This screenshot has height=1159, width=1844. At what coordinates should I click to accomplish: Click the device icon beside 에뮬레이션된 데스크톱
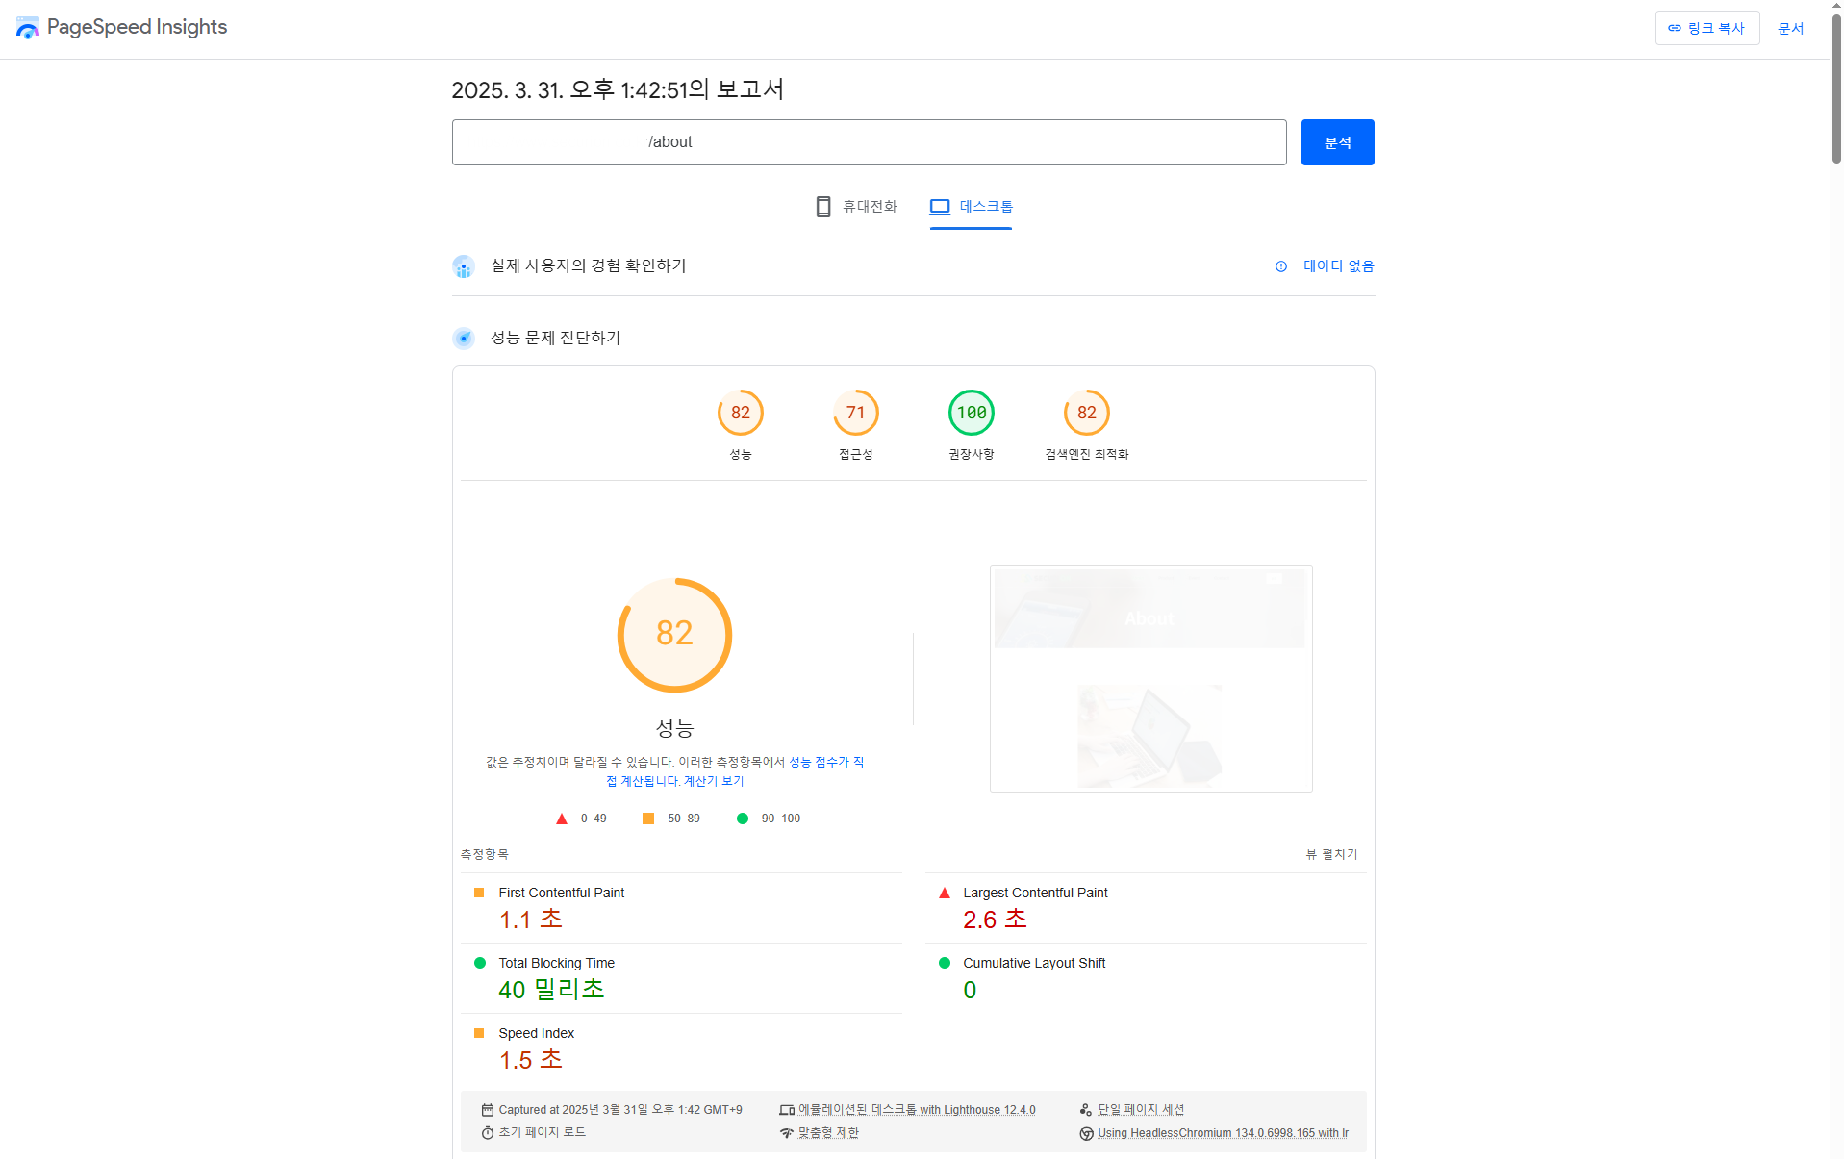pyautogui.click(x=787, y=1110)
